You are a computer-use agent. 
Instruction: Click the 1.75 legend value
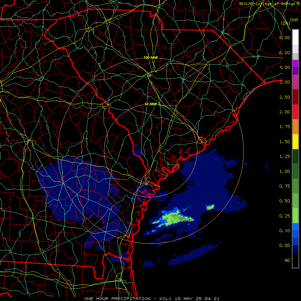click(x=285, y=127)
